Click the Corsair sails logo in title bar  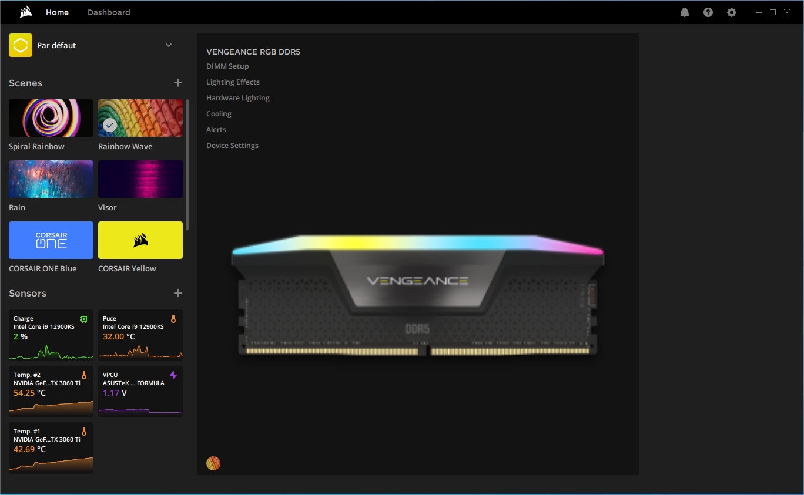tap(26, 12)
